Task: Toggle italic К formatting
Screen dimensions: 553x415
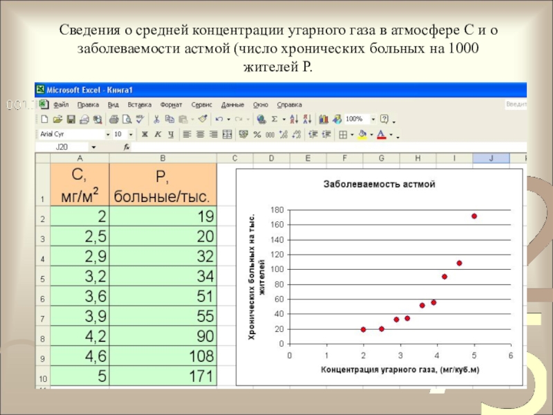Action: [158, 134]
